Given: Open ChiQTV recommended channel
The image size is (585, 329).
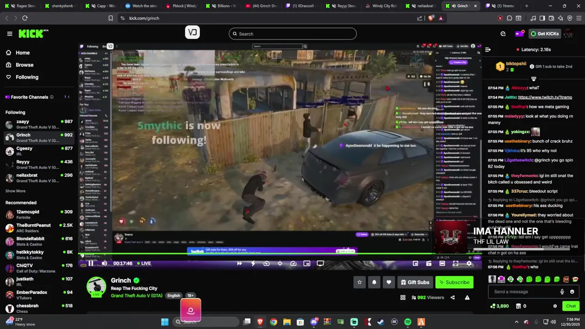Looking at the screenshot, I should point(39,268).
